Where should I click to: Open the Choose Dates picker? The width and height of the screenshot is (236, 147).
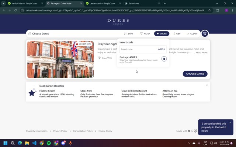click(x=39, y=33)
